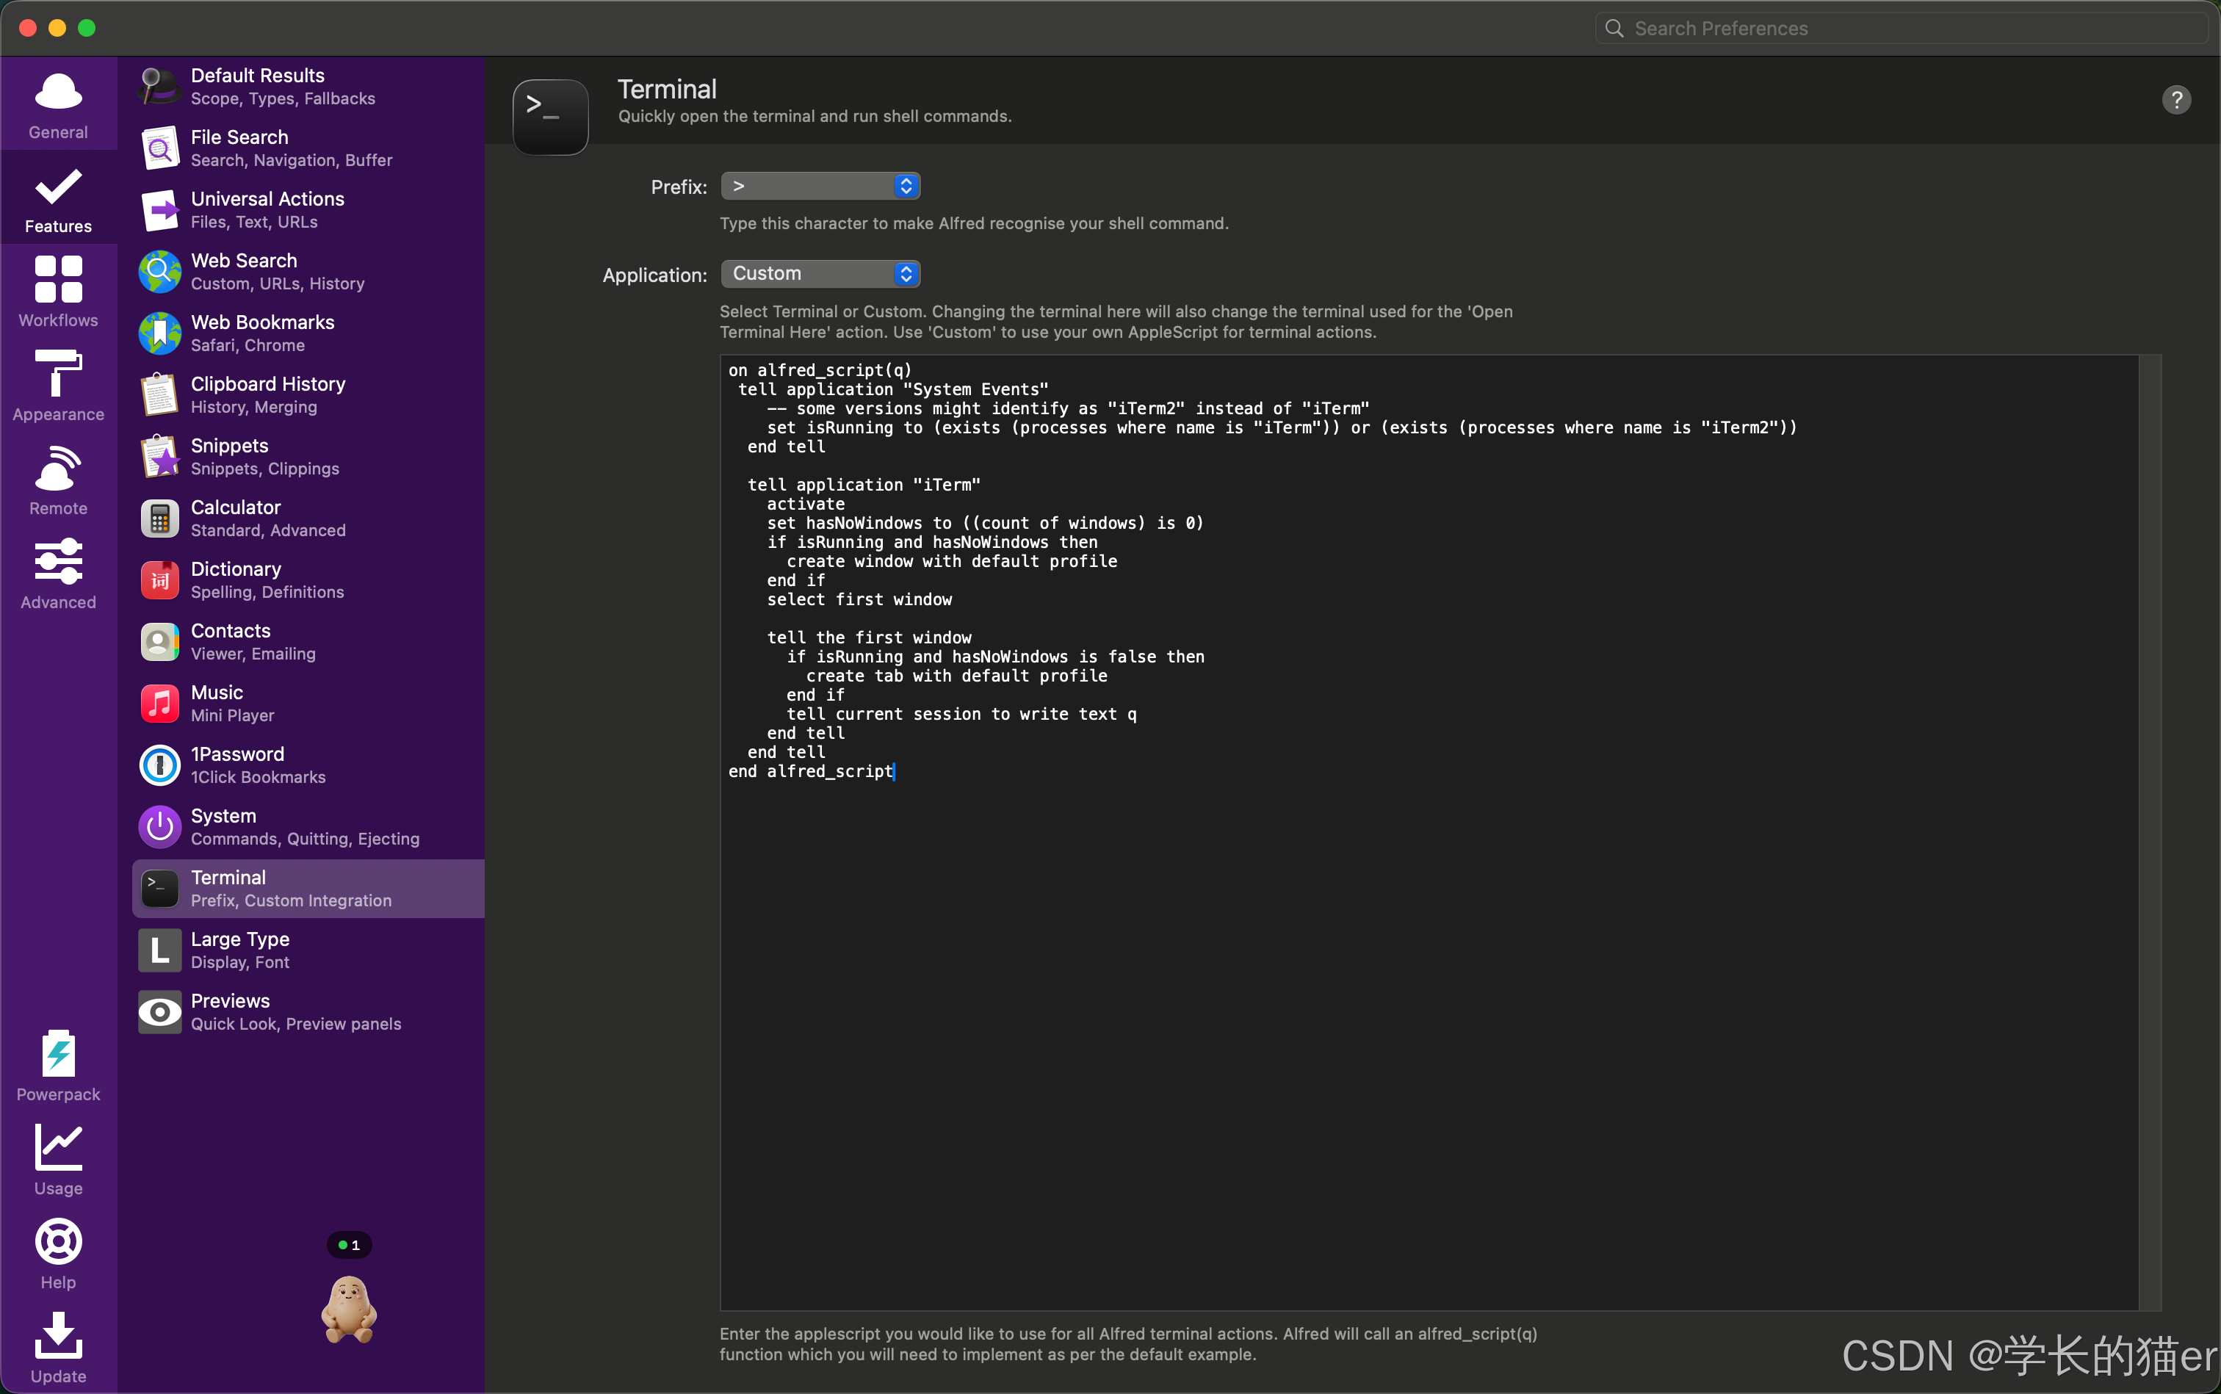2221x1394 pixels.
Task: Select Dictionary feature
Action: pyautogui.click(x=309, y=581)
